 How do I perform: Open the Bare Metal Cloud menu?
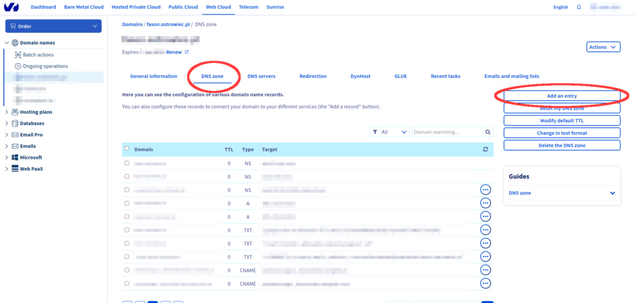84,7
